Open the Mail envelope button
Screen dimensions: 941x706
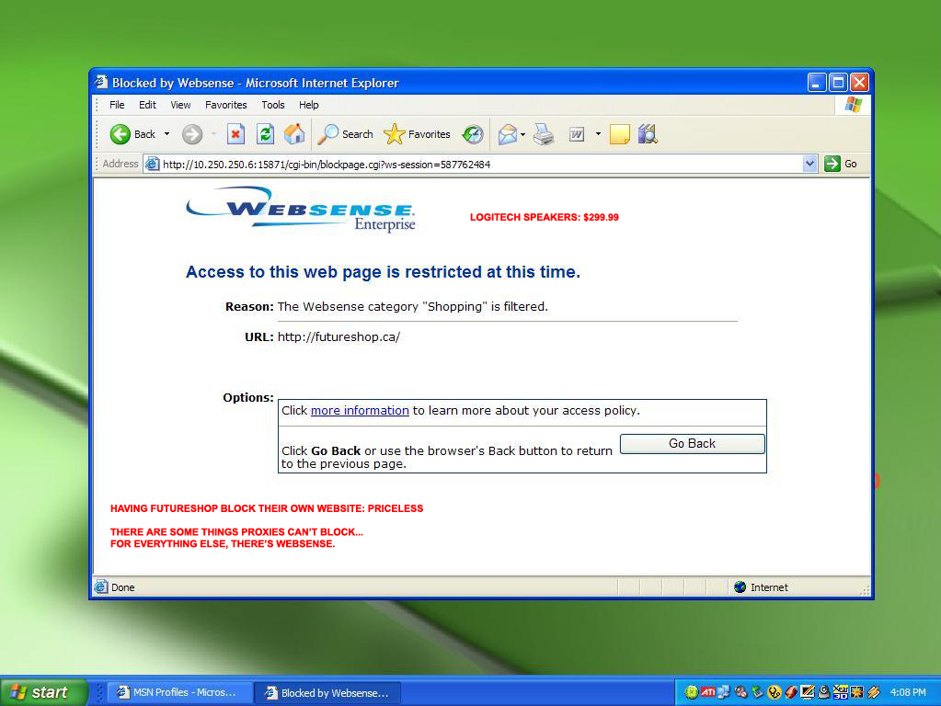[508, 134]
